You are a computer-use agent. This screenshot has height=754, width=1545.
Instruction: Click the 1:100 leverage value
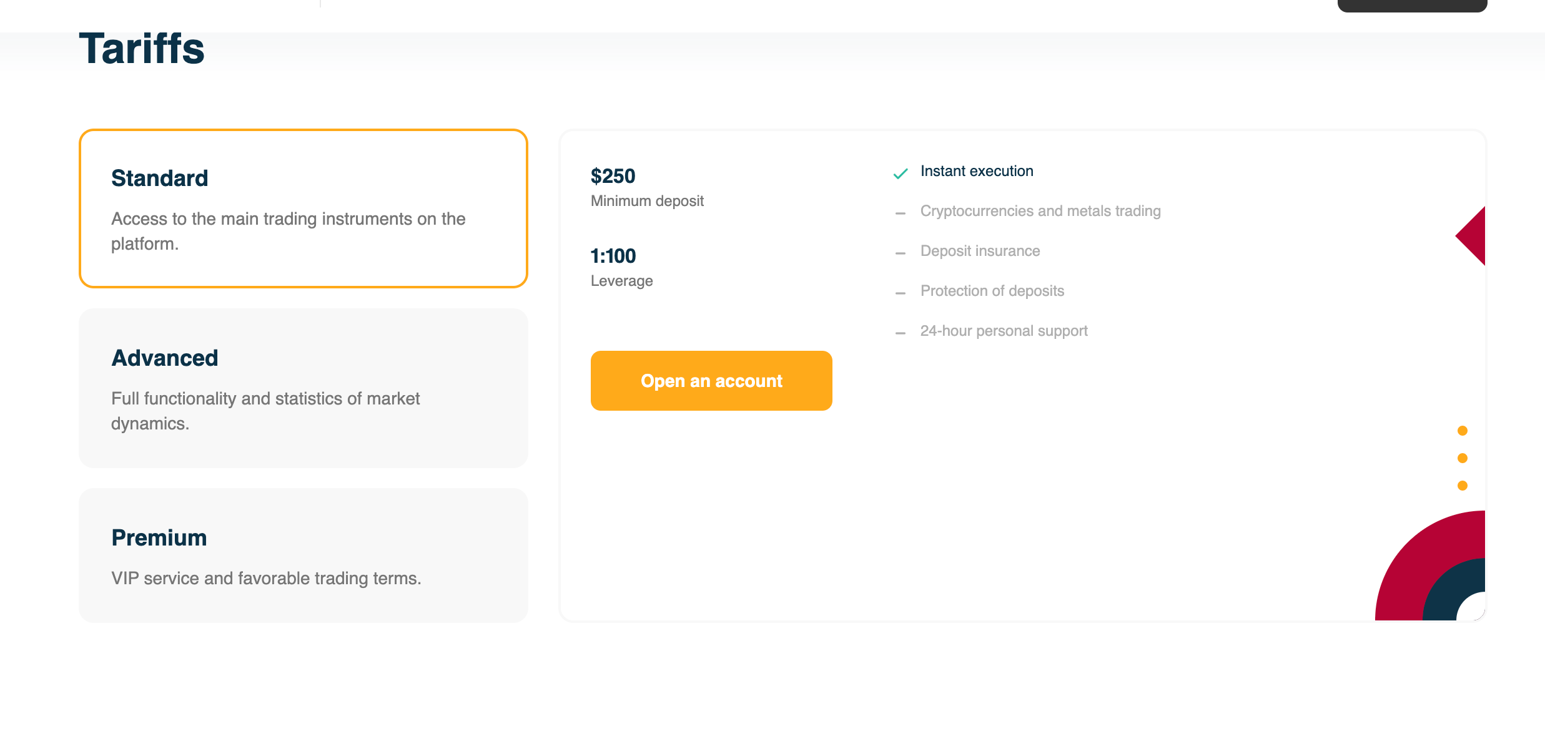tap(613, 256)
